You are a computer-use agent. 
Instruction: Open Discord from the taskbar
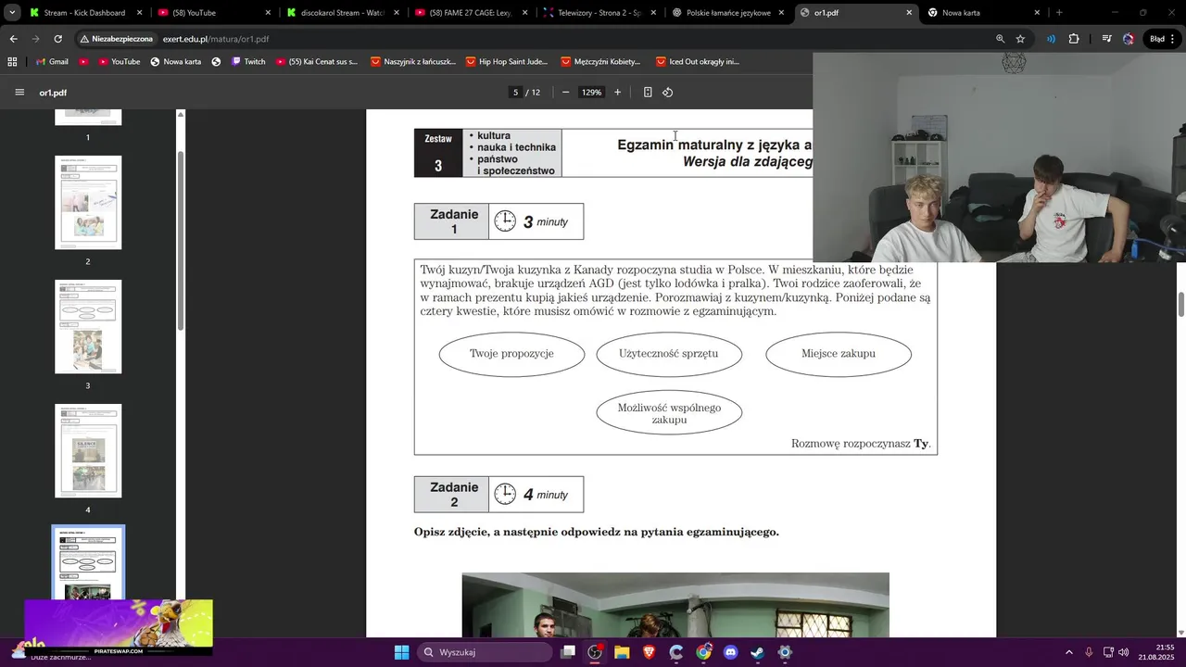[730, 652]
